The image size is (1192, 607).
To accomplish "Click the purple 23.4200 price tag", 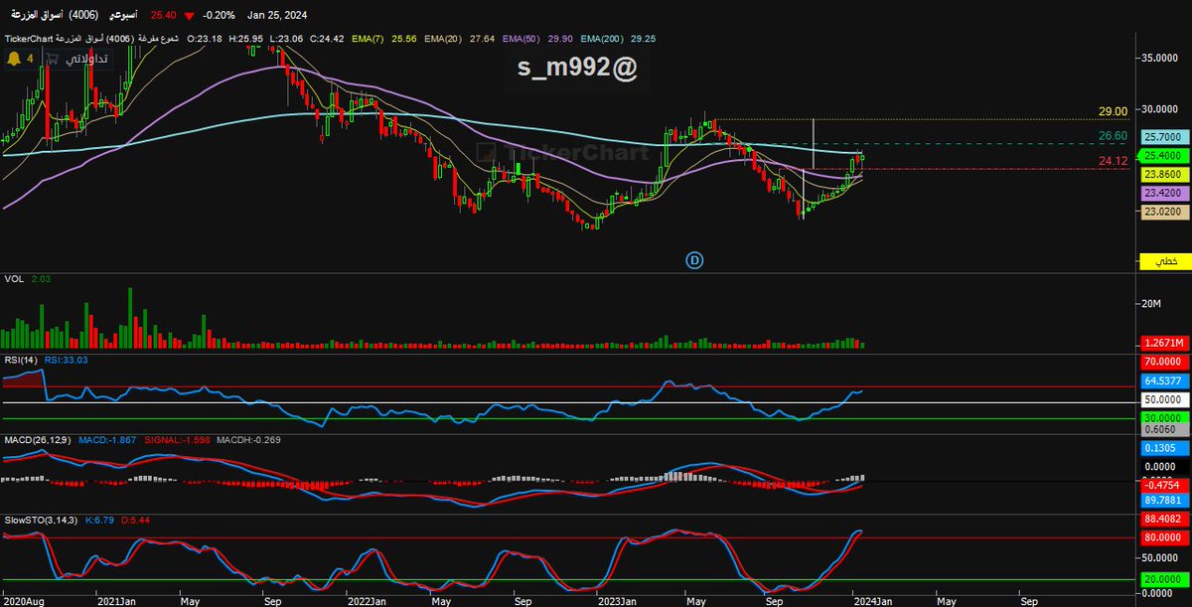I will coord(1165,193).
